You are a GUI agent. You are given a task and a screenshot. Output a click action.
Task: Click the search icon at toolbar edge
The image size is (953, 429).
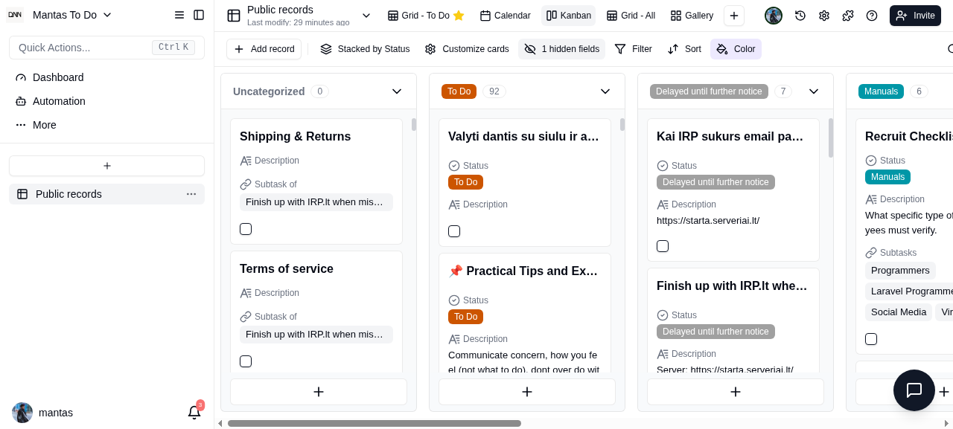949,49
